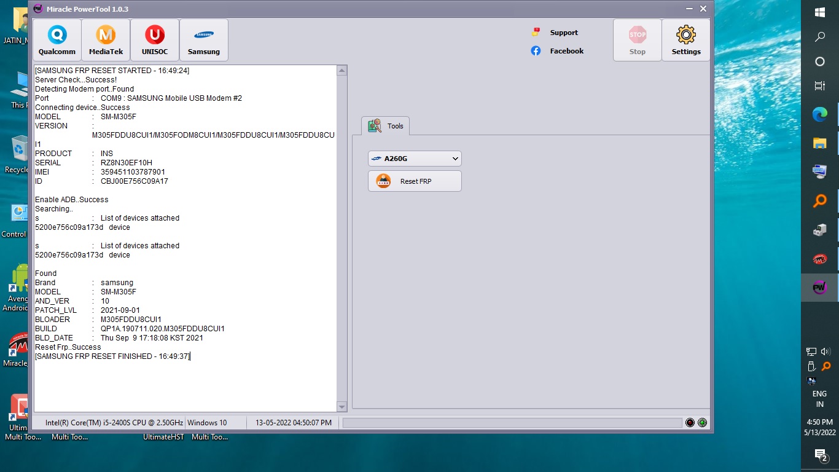Click the CPU info in status bar
The image size is (839, 472).
point(114,423)
